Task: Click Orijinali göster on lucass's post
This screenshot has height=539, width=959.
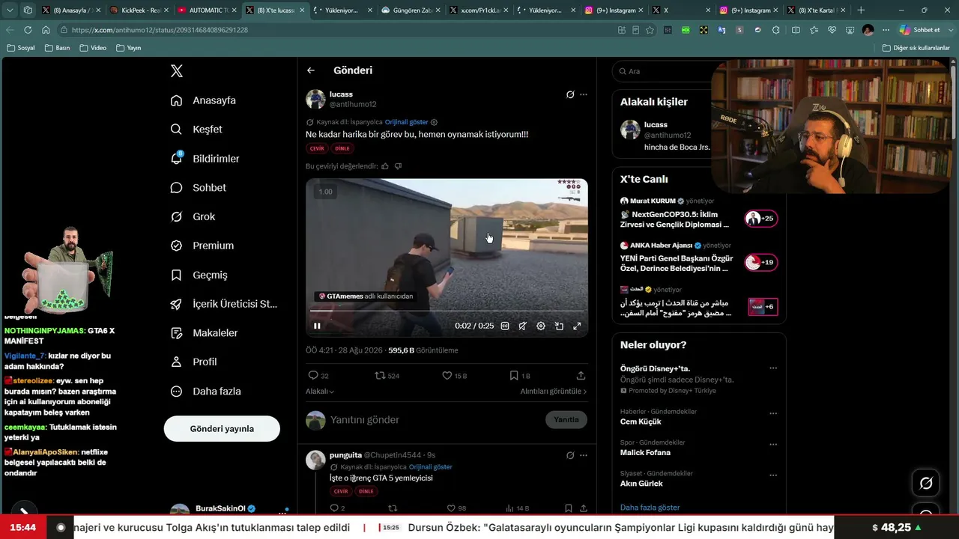Action: (x=407, y=122)
